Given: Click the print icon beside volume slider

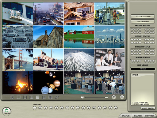Looking at the screenshot, I should pos(114,97).
